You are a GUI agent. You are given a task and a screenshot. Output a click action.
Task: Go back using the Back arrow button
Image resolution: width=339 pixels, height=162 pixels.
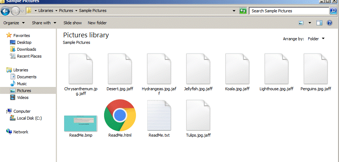click(x=5, y=11)
